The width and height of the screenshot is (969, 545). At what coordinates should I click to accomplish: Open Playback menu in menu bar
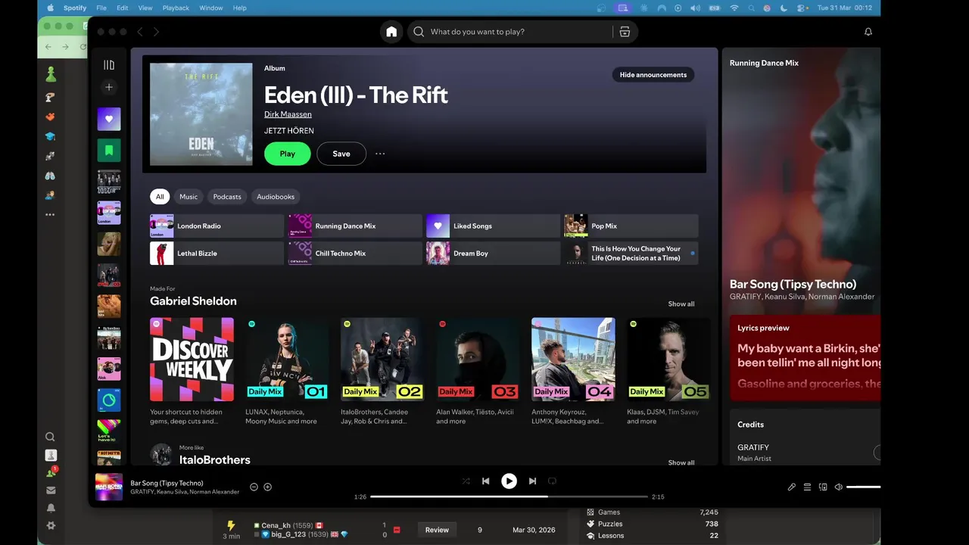point(176,8)
